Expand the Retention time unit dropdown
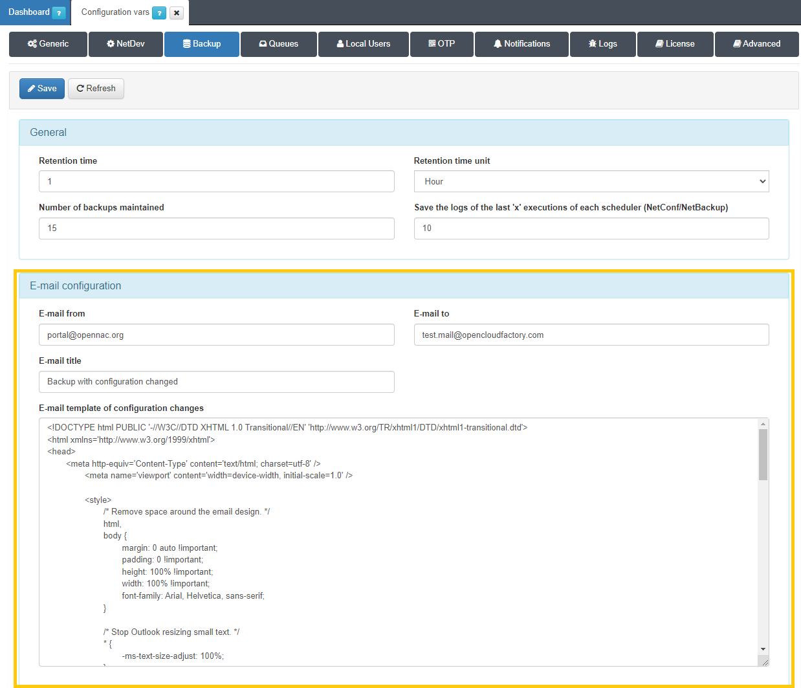801x688 pixels. click(591, 182)
